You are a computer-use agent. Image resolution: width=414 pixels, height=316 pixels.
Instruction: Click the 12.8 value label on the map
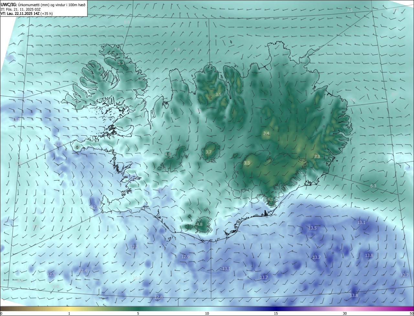pos(159,297)
